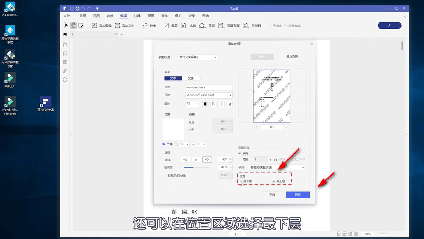
Task: Adjust the 透明度 opacity slider
Action: coord(196,167)
